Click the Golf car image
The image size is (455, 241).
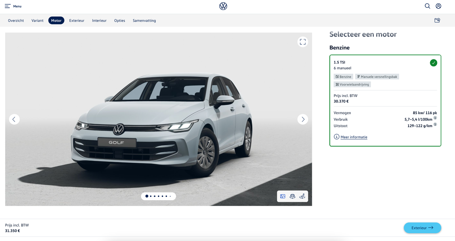[159, 119]
